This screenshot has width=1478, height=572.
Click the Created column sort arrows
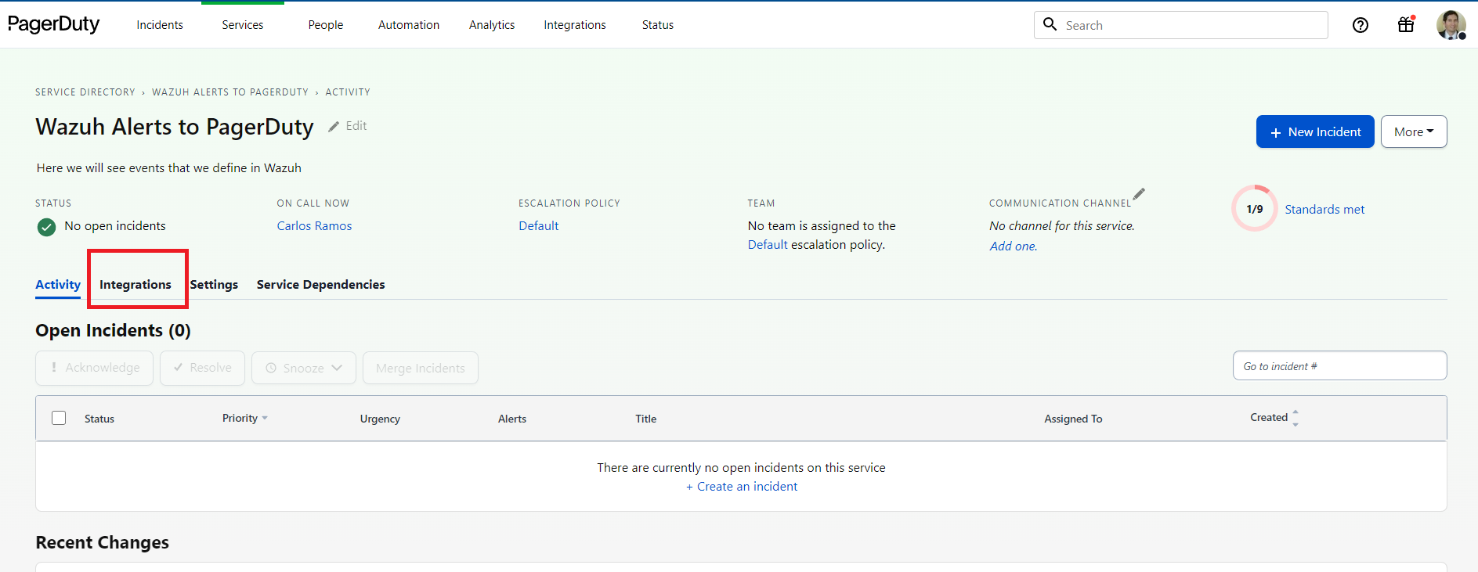coord(1296,419)
